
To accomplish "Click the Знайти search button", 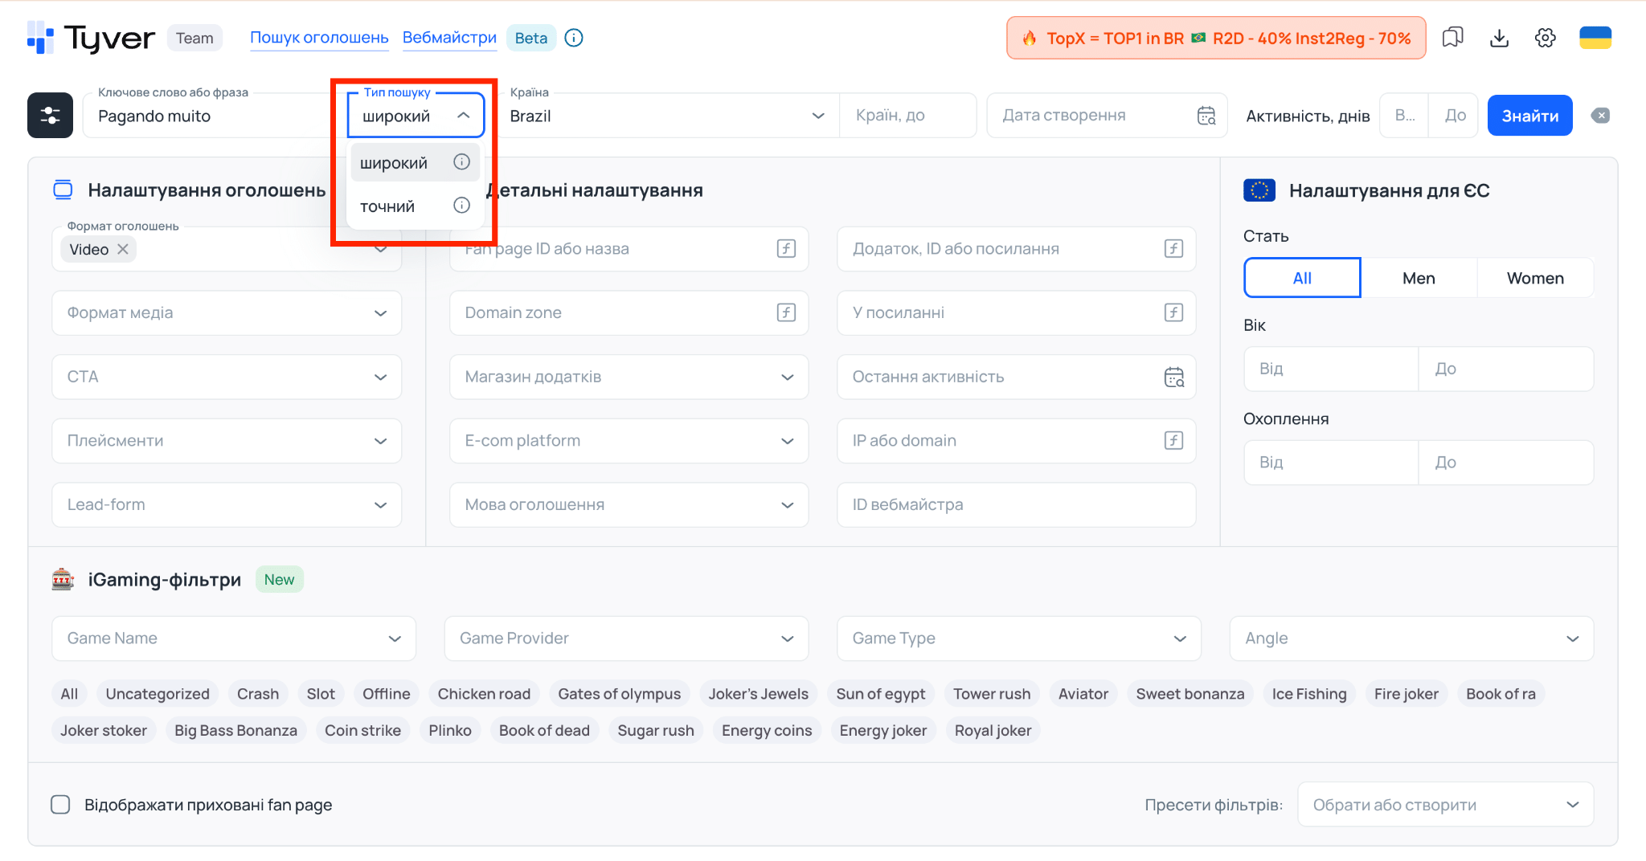I will [x=1529, y=116].
